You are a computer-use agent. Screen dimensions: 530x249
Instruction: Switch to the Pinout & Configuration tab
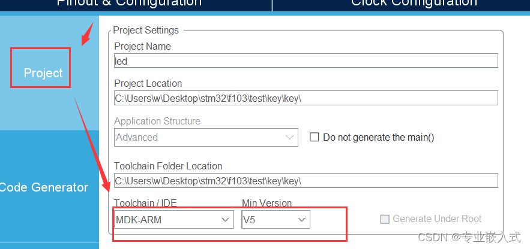click(x=129, y=3)
